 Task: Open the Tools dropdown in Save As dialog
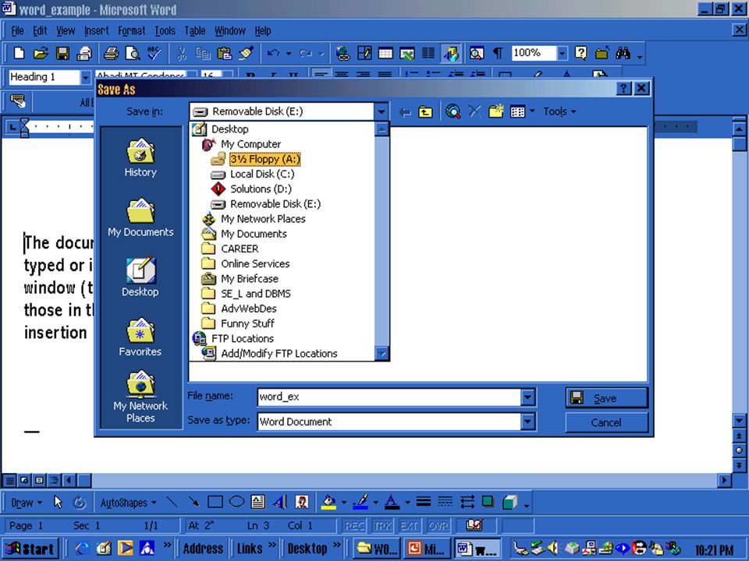(x=559, y=111)
